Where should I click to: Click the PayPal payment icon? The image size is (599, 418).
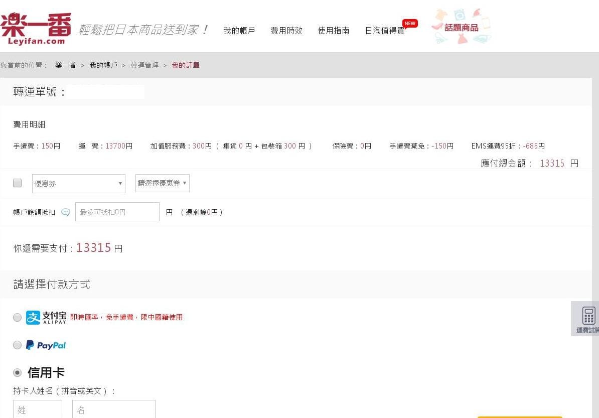coord(46,345)
